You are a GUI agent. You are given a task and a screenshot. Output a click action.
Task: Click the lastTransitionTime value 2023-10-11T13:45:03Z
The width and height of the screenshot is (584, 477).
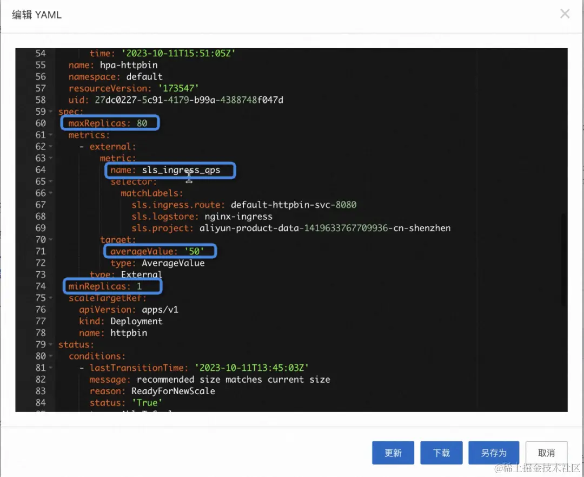click(x=251, y=368)
